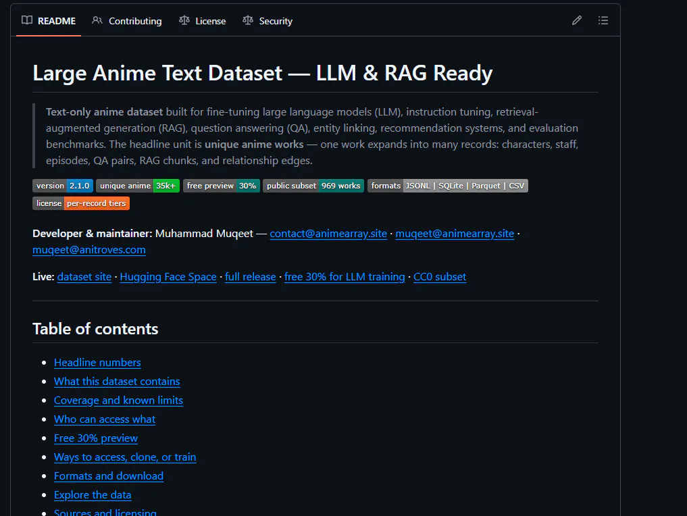Click the bold 'Text-only anime dataset' phrase
This screenshot has height=516, width=687.
click(104, 112)
